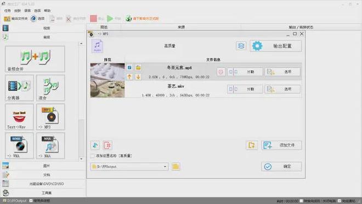This screenshot has height=204, width=362.
Task: Move 冬至元宵.mp4 up with orange arrow
Action: [x=129, y=77]
